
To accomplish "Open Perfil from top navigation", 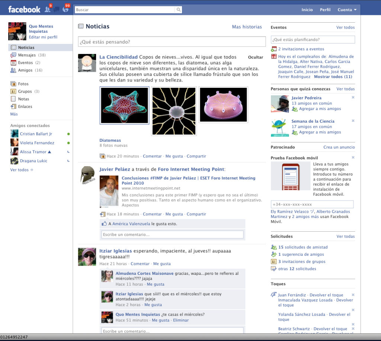I will click(x=325, y=10).
